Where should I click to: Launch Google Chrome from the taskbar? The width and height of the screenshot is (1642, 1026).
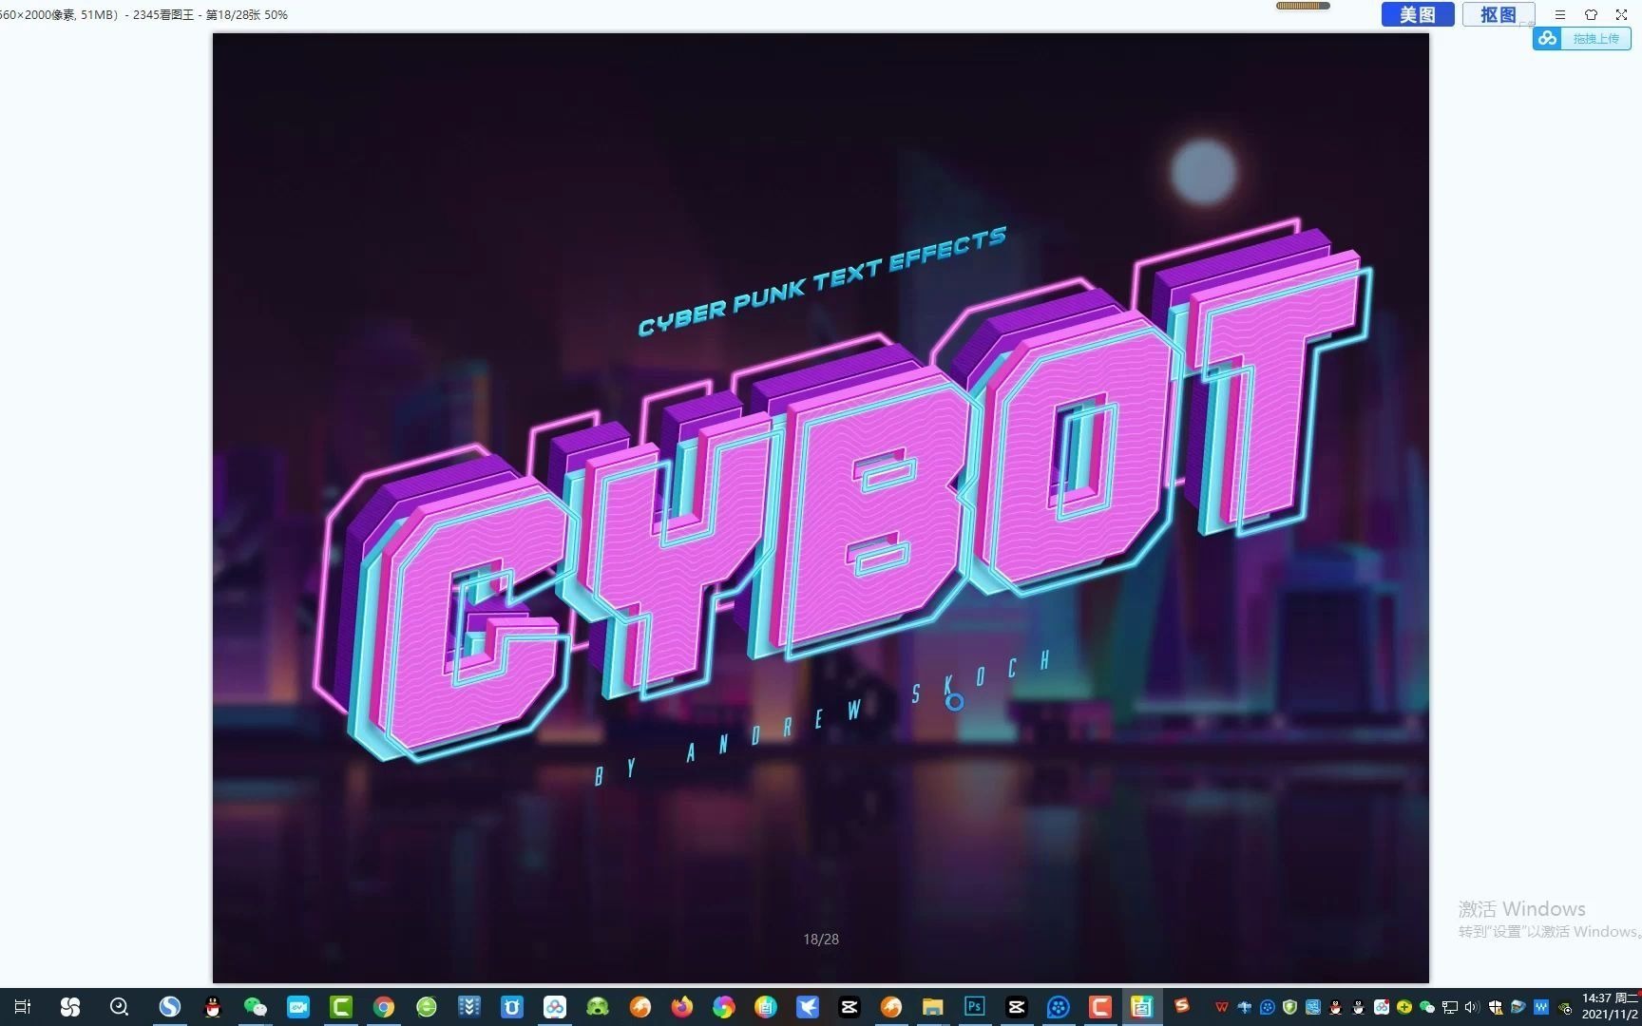(384, 1007)
